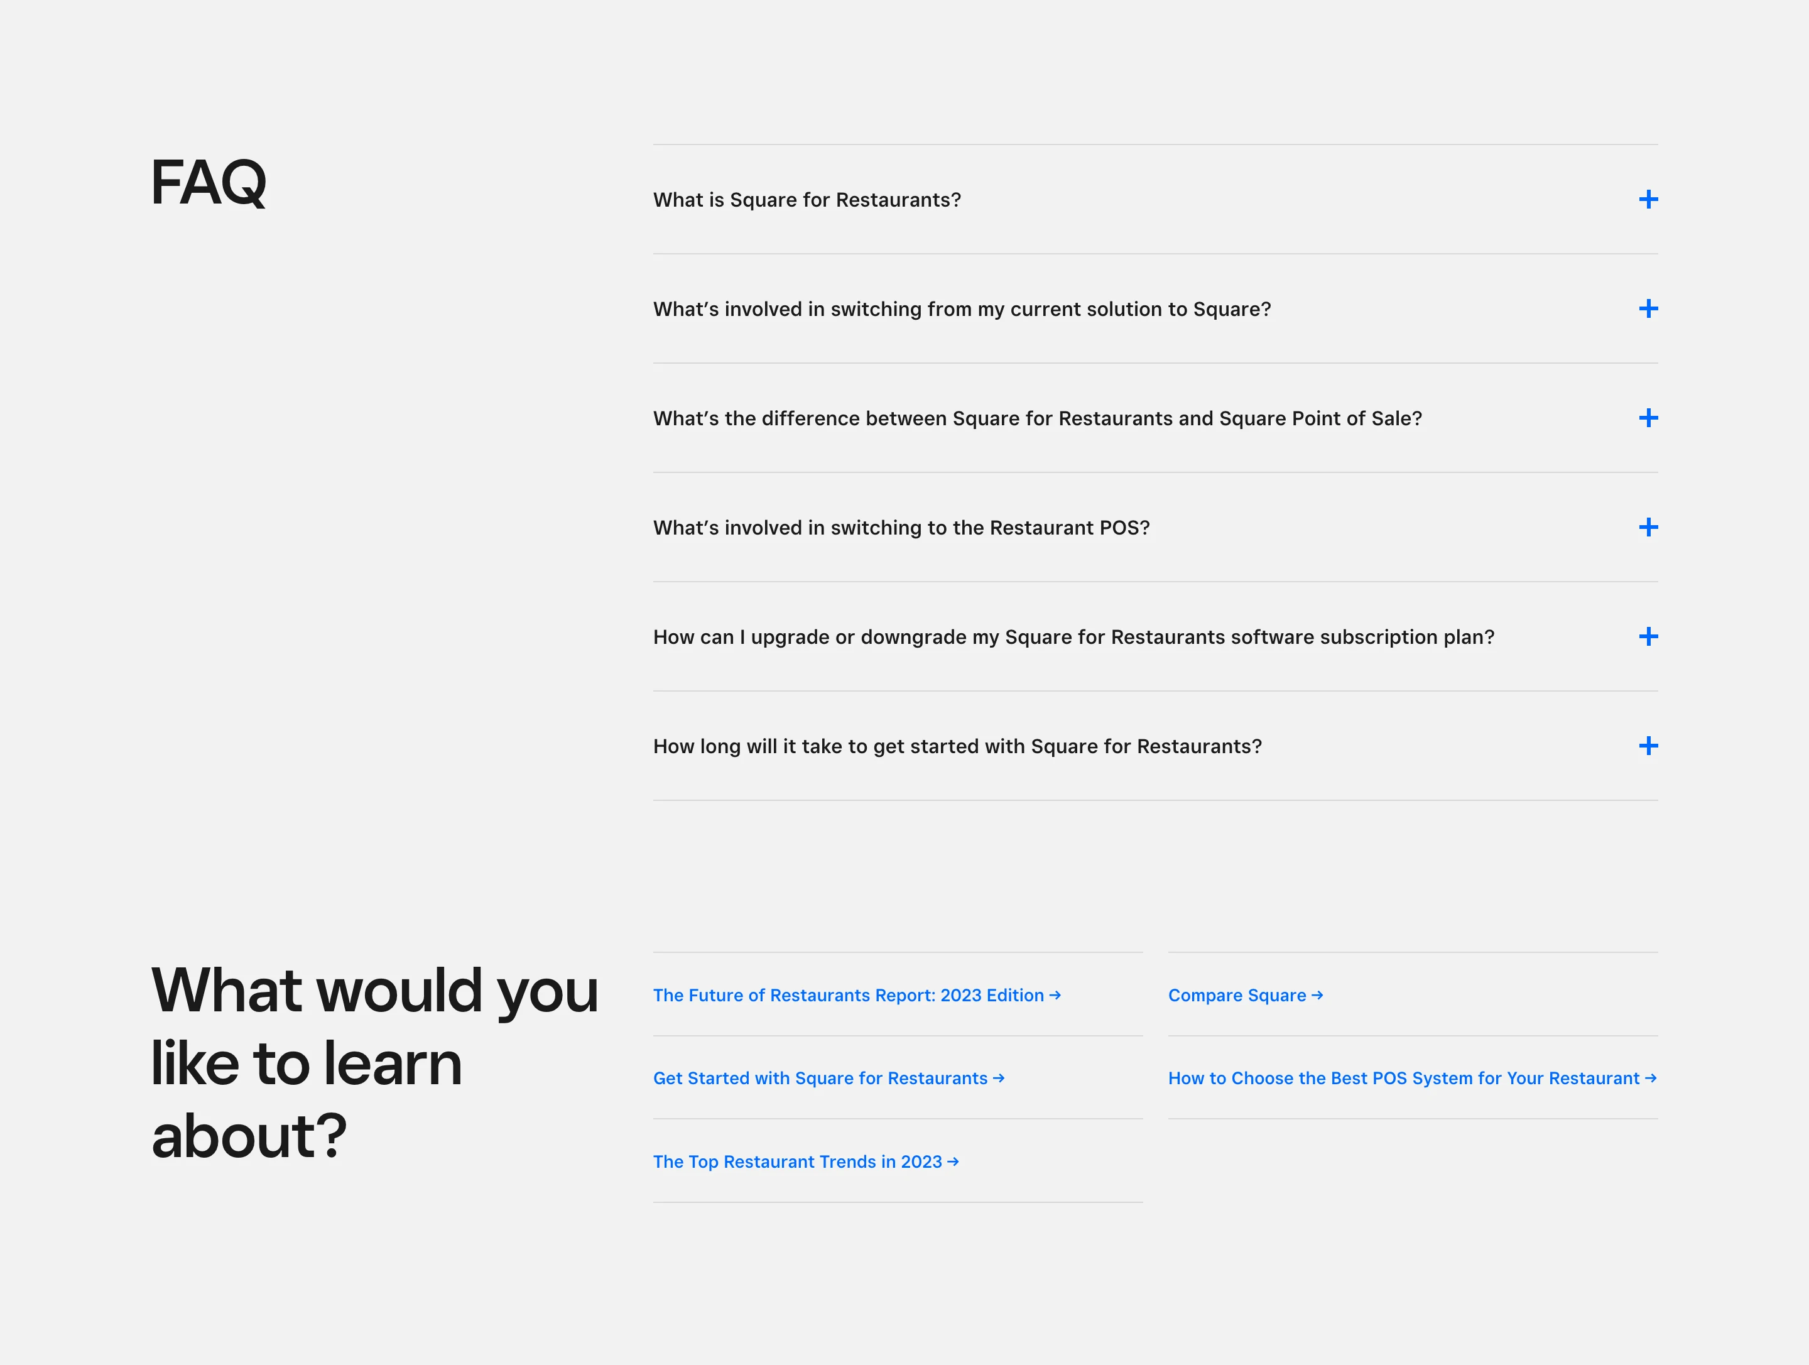Select the question about getting started timeline
This screenshot has width=1809, height=1365.
click(x=957, y=746)
